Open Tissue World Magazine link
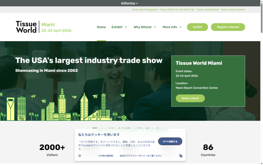The width and height of the screenshot is (263, 165). [144, 9]
